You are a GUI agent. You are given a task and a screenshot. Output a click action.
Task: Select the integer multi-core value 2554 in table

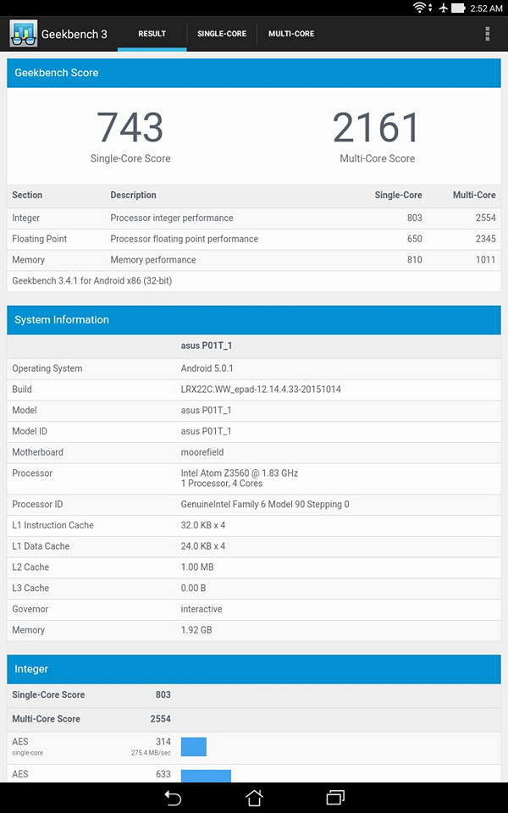(x=486, y=218)
